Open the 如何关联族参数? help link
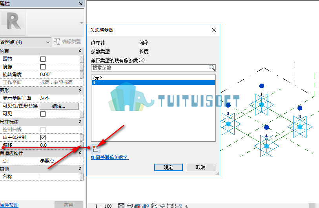 point(109,157)
